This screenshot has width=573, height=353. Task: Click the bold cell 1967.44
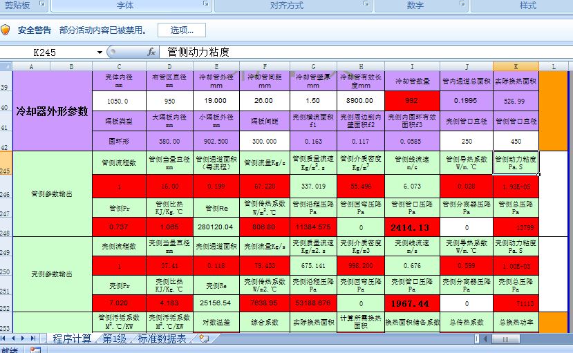tap(412, 303)
